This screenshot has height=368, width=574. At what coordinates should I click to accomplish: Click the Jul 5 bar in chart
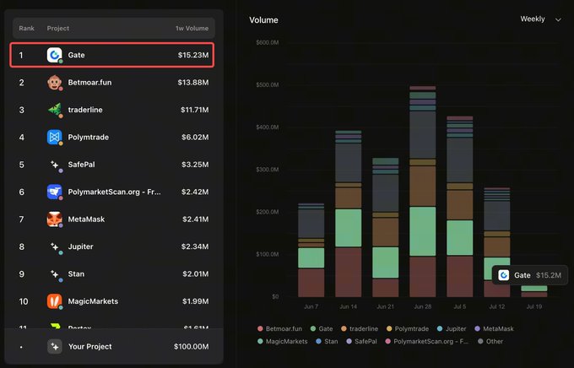click(460, 207)
